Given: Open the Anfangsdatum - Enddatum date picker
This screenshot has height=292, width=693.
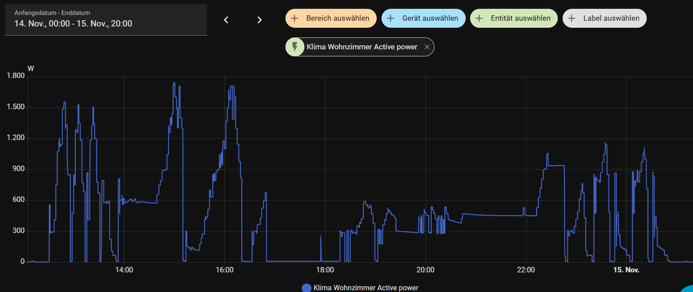Looking at the screenshot, I should [x=106, y=20].
